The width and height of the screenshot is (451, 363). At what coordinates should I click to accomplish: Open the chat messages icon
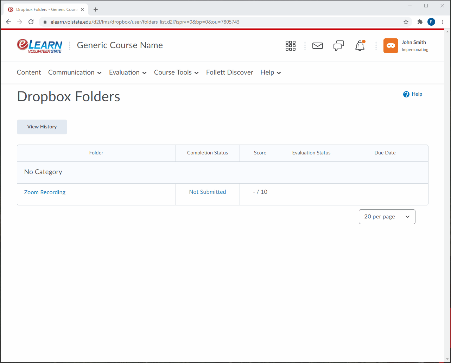(338, 46)
